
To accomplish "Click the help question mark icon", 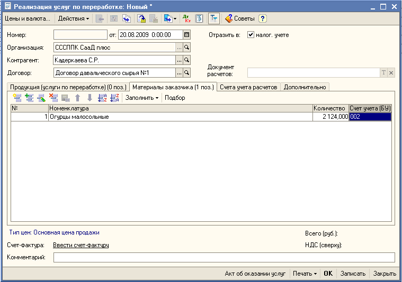I will click(262, 18).
